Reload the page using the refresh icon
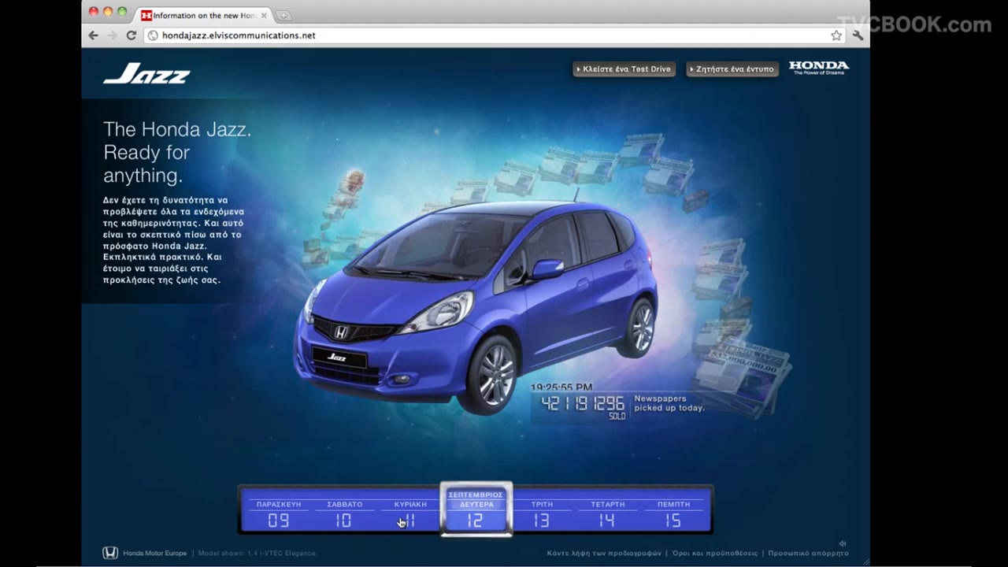Image resolution: width=1008 pixels, height=567 pixels. click(131, 35)
